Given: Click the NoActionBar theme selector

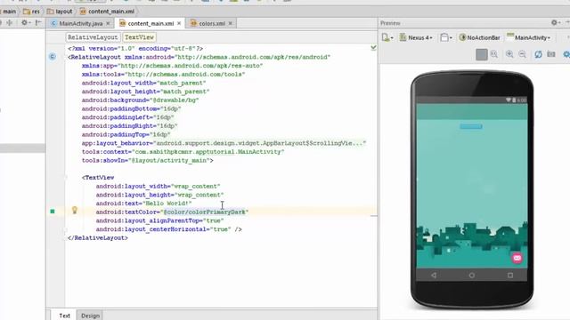Looking at the screenshot, I should pos(479,37).
